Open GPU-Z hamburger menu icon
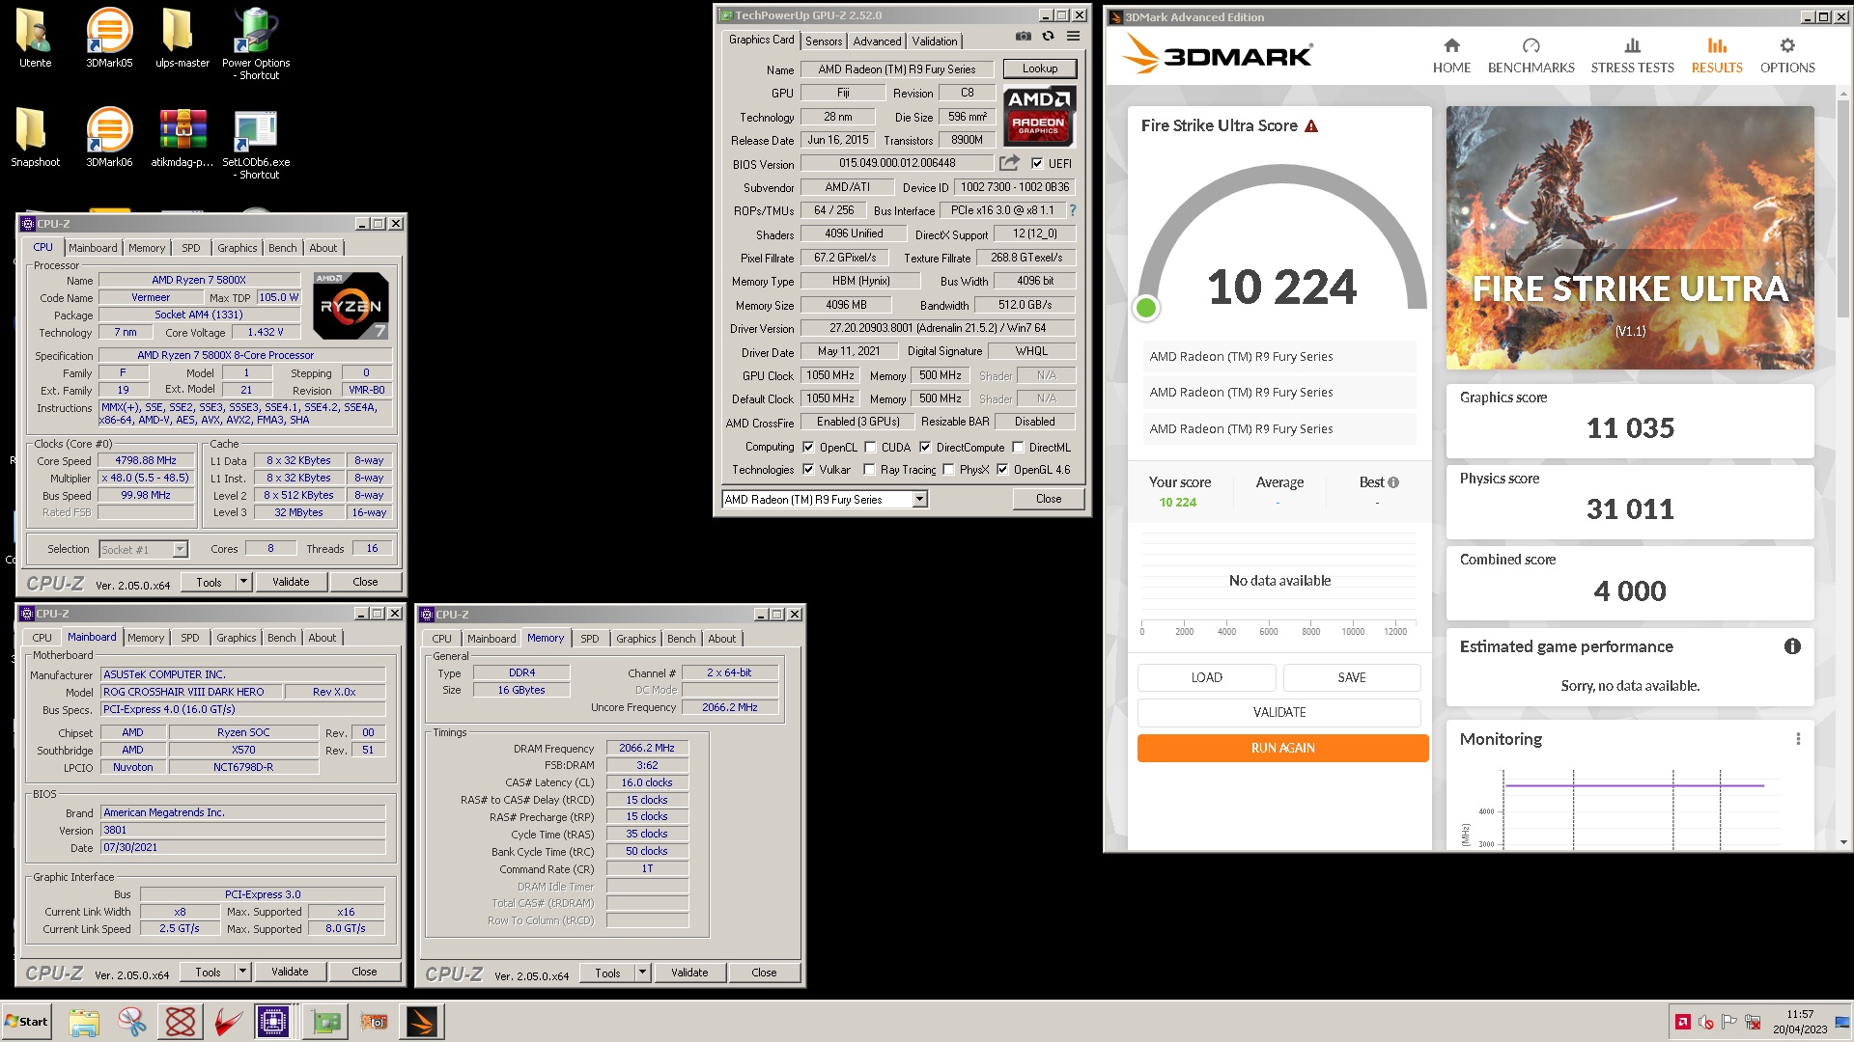This screenshot has height=1042, width=1854. click(x=1073, y=37)
